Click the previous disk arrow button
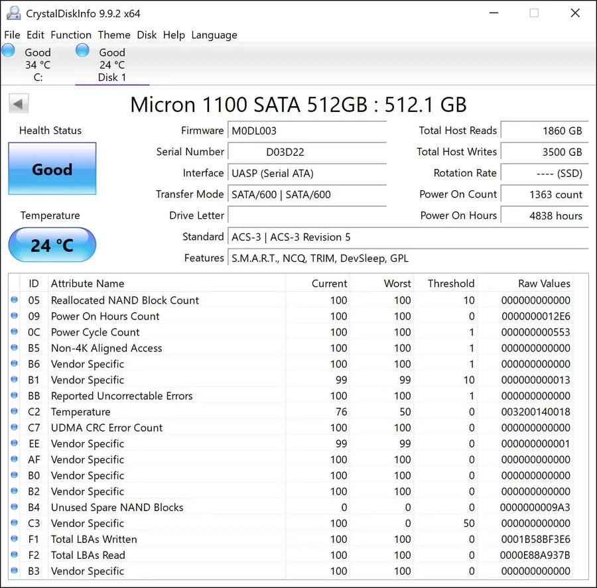The image size is (597, 588). 19,103
